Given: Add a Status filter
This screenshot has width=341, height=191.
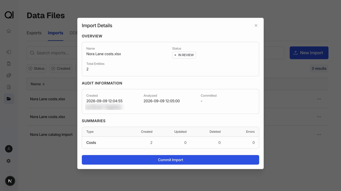Looking at the screenshot, I should (x=37, y=68).
